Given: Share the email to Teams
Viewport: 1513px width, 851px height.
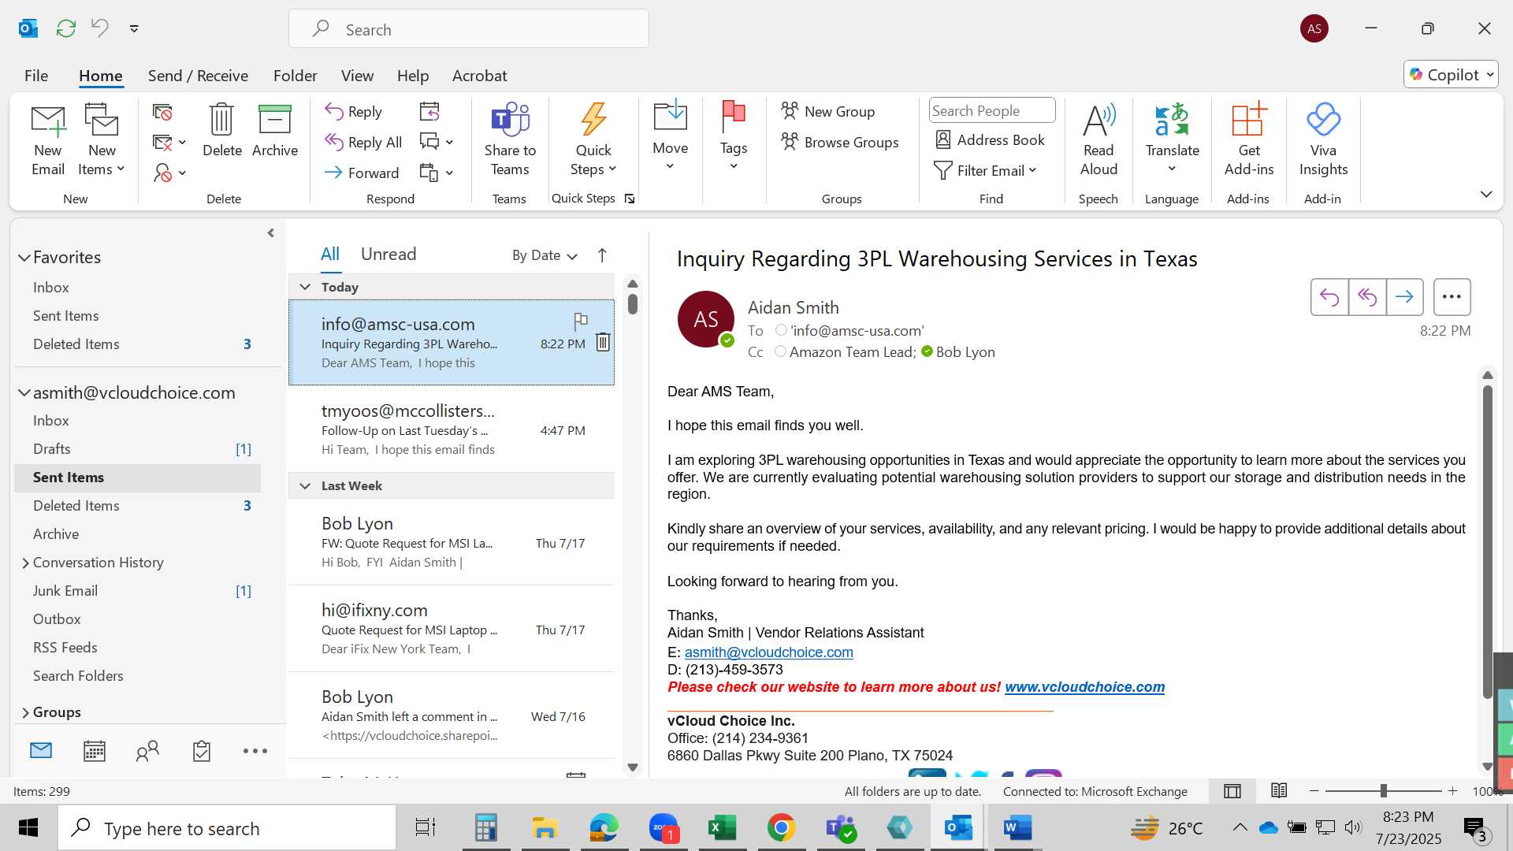Looking at the screenshot, I should click(510, 140).
